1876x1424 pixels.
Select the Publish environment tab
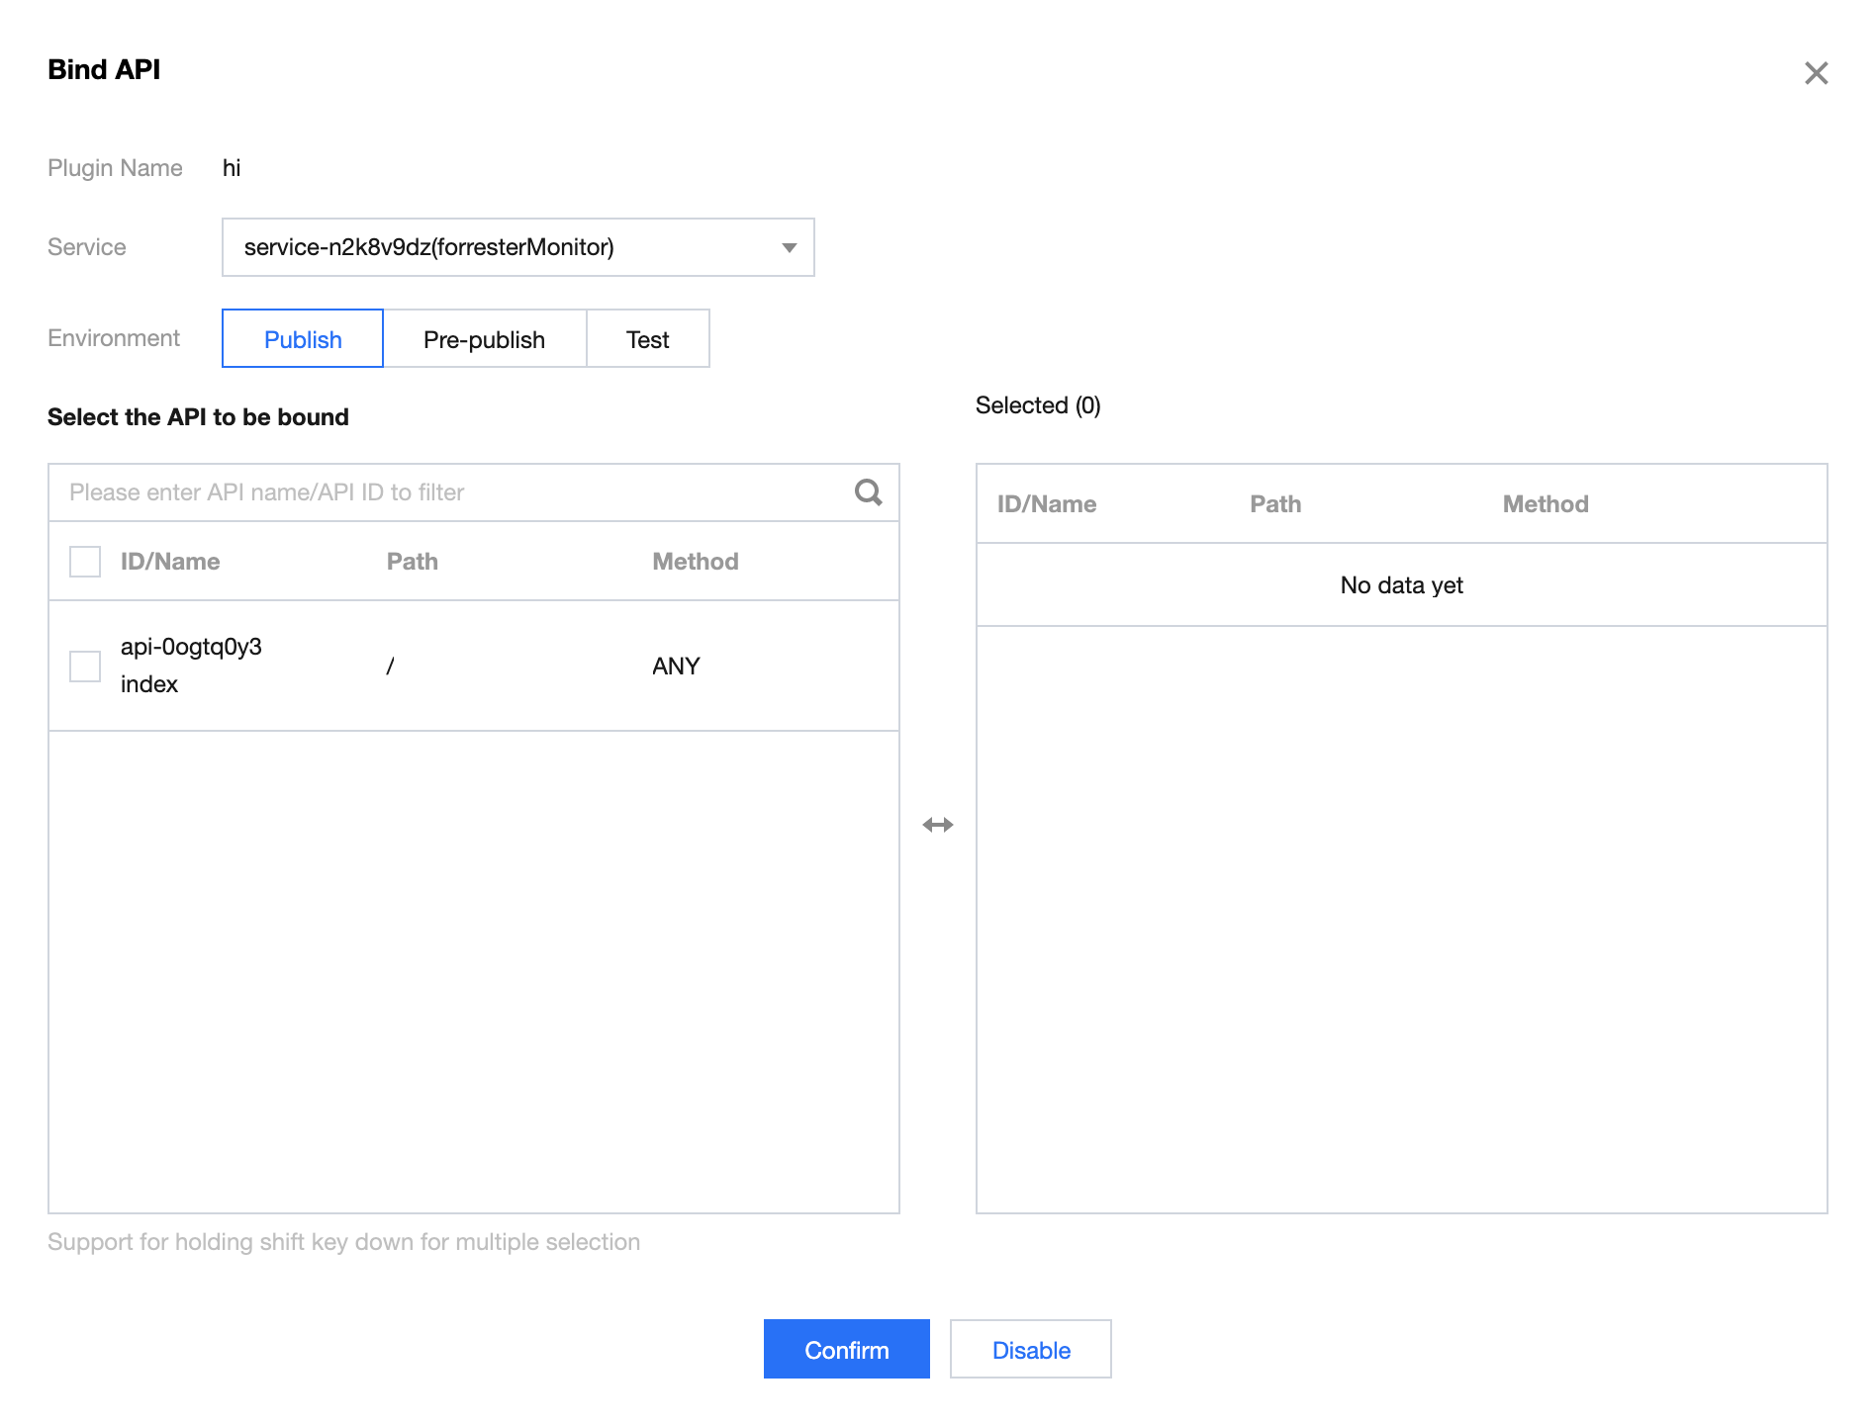pyautogui.click(x=303, y=339)
